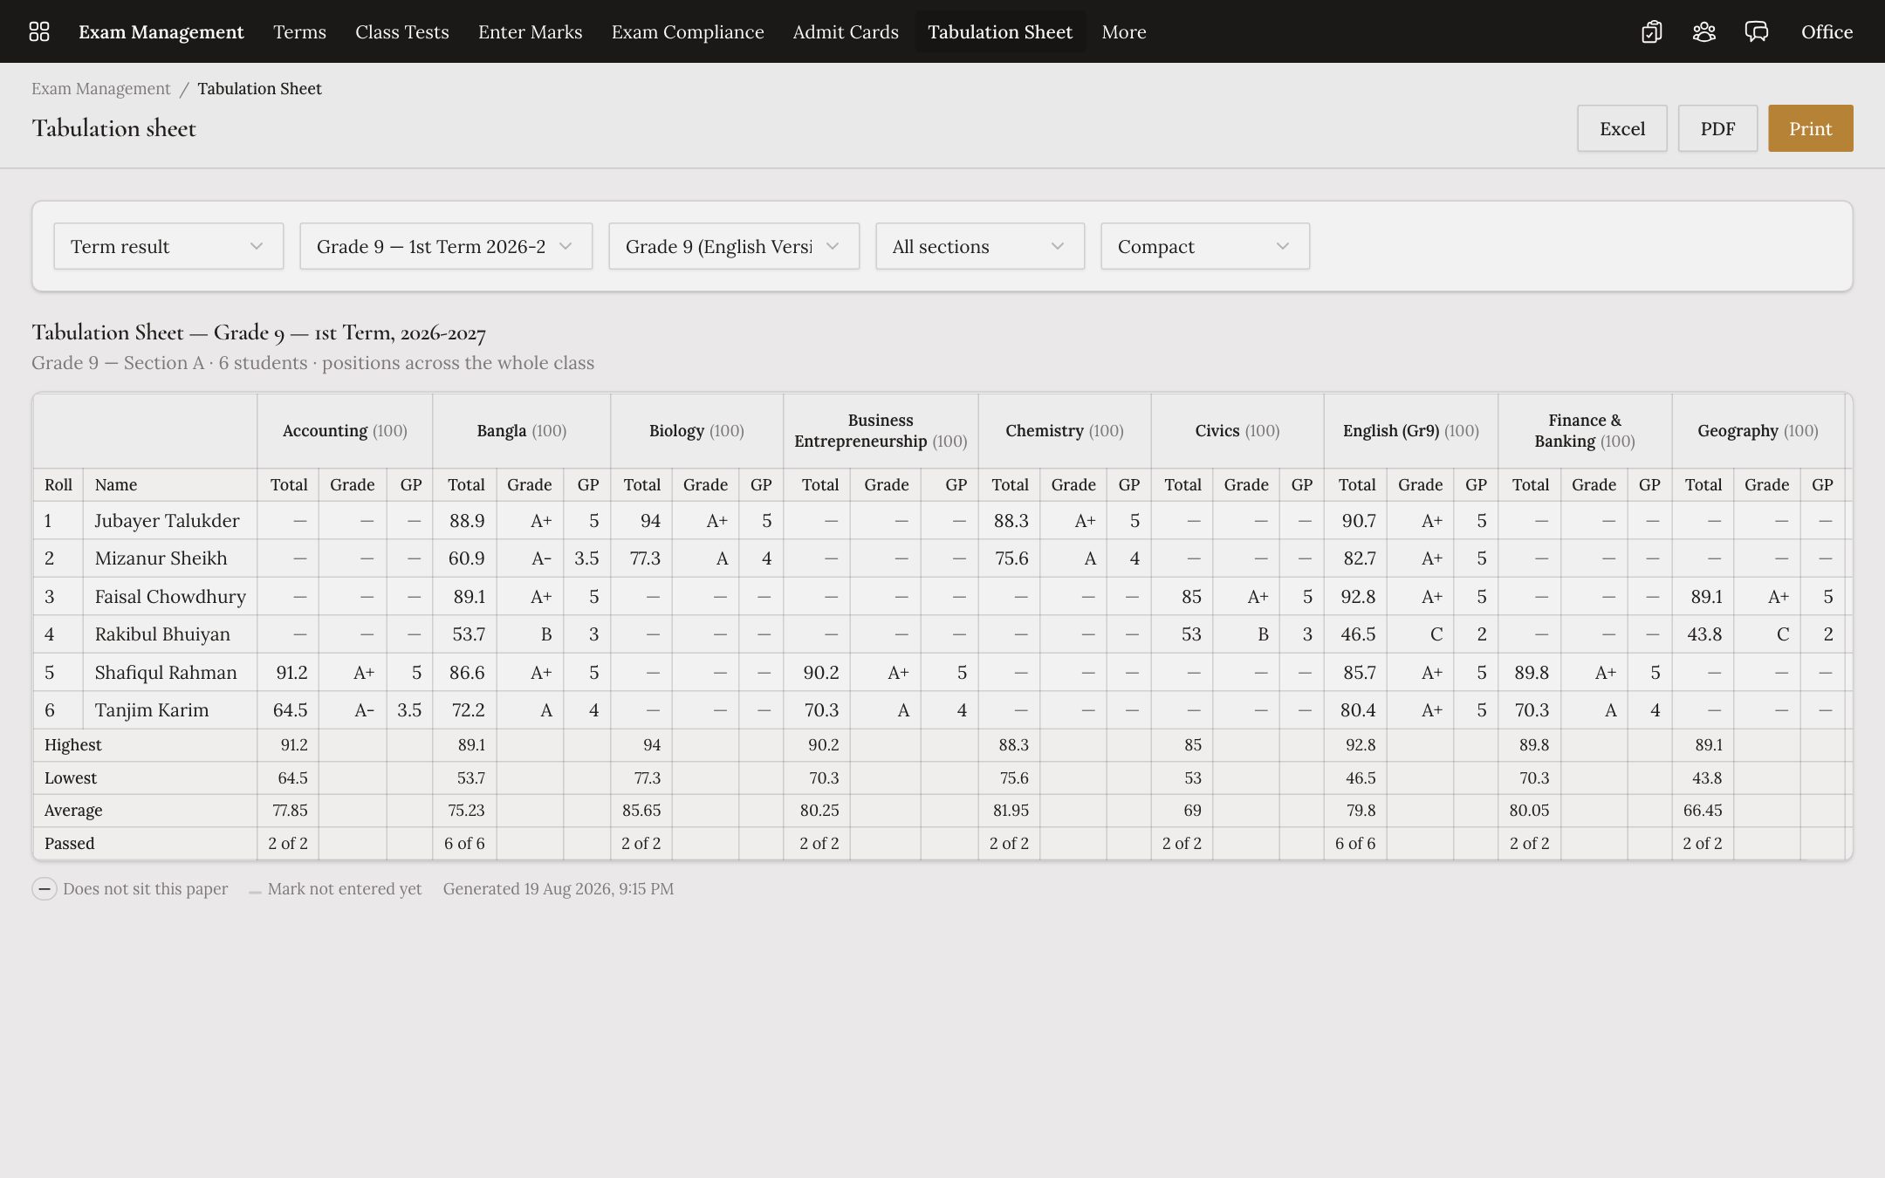
Task: Open Admit Cards page
Action: click(x=846, y=31)
